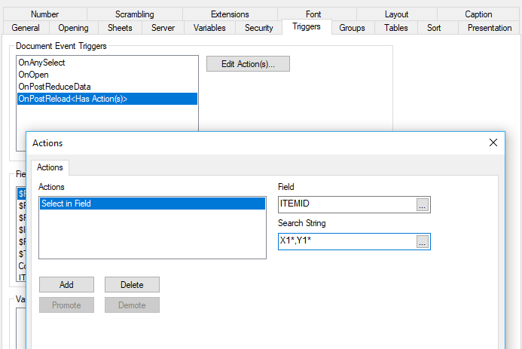Switch to the Variables tab

[x=209, y=28]
